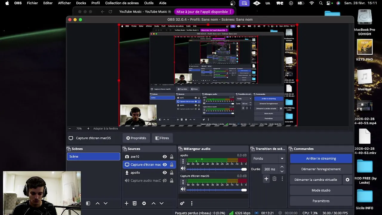This screenshot has height=215, width=382.
Task: Zoom in the preview with plus icon
Action: (x=88, y=129)
